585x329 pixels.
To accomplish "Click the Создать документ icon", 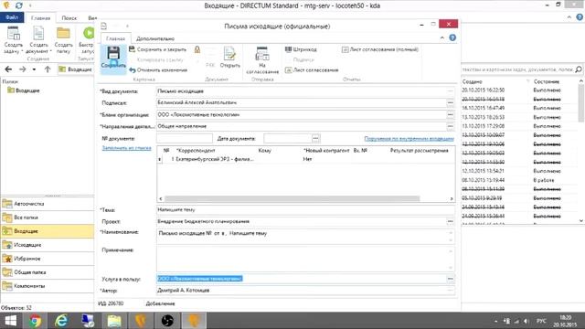I will click(x=38, y=40).
